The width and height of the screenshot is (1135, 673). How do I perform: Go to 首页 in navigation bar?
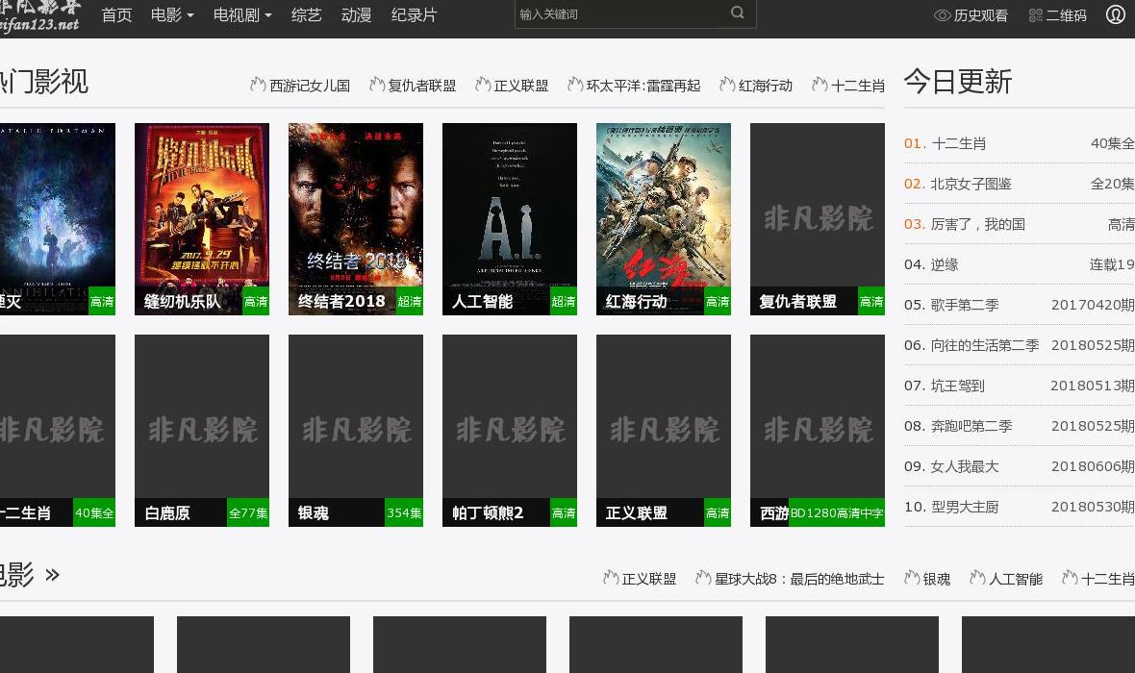(116, 14)
